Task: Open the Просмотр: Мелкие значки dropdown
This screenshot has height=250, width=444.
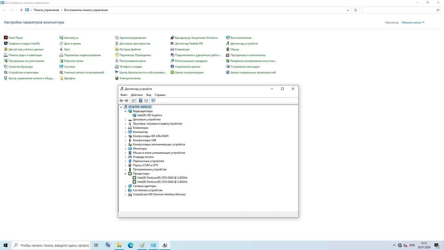Action: click(413, 22)
